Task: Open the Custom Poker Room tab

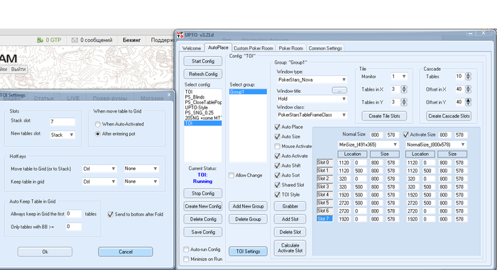Action: coord(253,48)
